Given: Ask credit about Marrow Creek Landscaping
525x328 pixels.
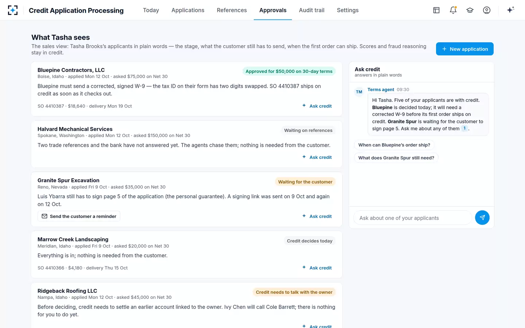Looking at the screenshot, I should point(317,268).
